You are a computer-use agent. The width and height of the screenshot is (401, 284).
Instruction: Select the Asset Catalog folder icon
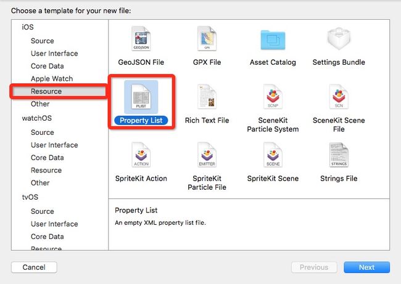coord(273,39)
